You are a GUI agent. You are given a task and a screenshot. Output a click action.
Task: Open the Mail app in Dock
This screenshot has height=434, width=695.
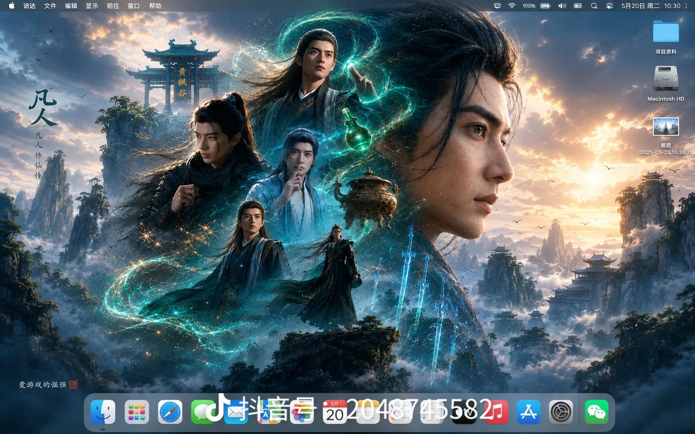click(236, 412)
